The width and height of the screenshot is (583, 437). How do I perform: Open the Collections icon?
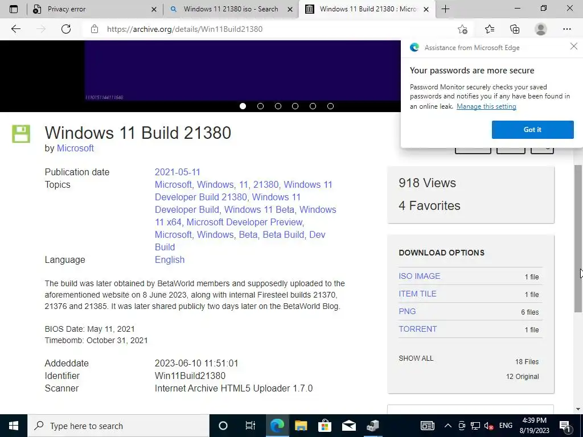515,29
